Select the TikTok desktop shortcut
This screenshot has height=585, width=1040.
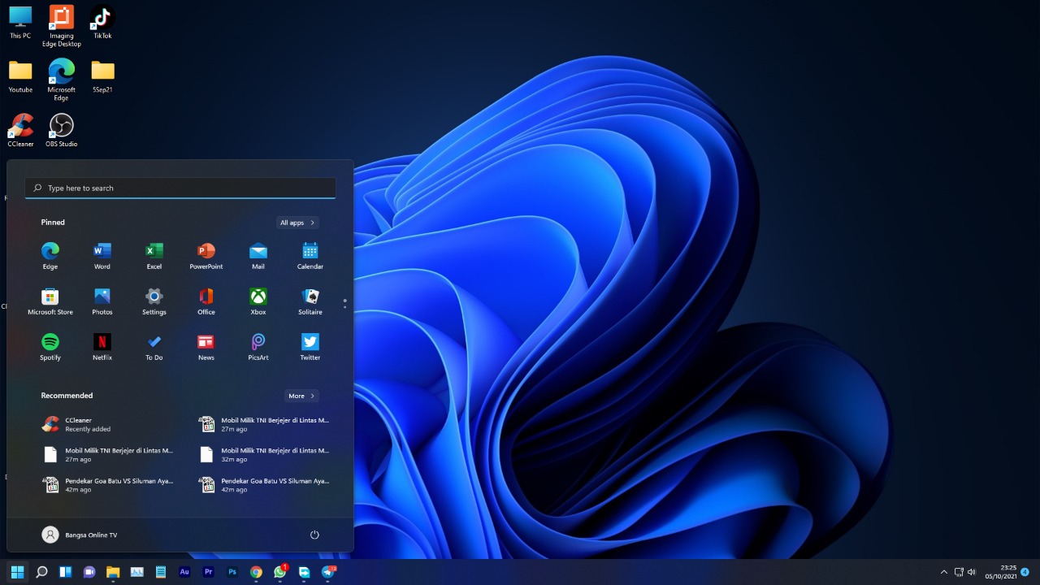(x=102, y=23)
